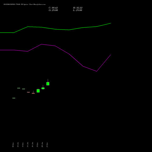Image resolution: width=152 pixels, height=152 pixels.
Task: Click the low value L: 29.00
Action: [78, 10]
